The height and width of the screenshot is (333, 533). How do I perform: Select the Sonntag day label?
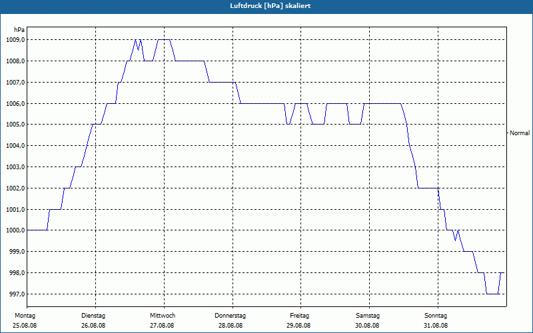(436, 316)
